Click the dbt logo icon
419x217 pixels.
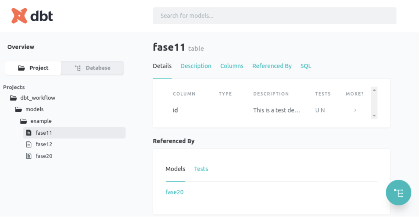[x=19, y=16]
